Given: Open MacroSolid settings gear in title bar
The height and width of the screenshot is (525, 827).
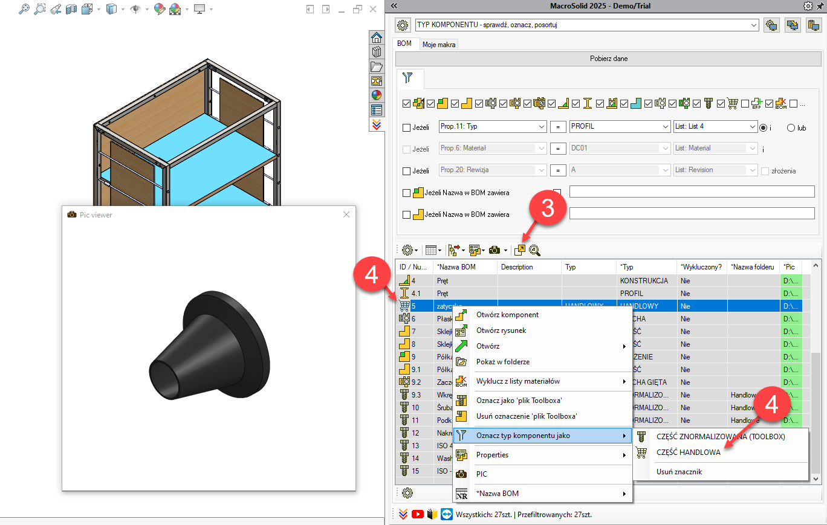Looking at the screenshot, I should point(808,6).
